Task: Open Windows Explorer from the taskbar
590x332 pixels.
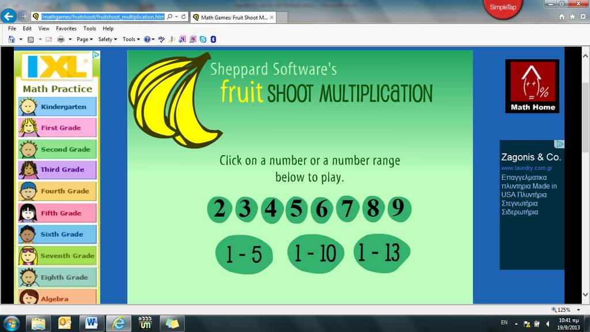Action: (38, 323)
